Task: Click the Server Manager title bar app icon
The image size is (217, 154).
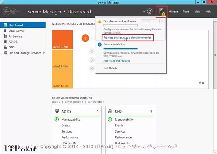Action: click(2, 2)
